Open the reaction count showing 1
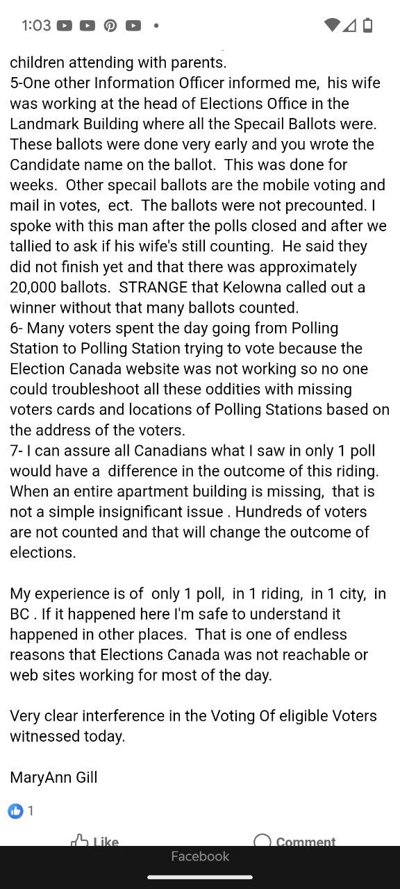This screenshot has width=400, height=889. (31, 811)
